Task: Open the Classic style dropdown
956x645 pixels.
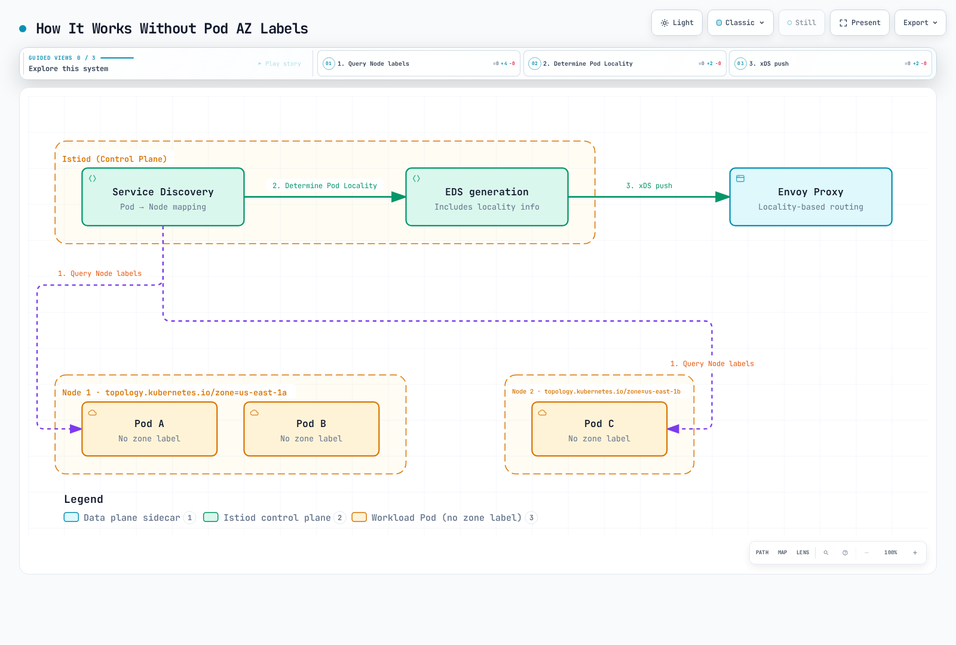Action: 740,23
